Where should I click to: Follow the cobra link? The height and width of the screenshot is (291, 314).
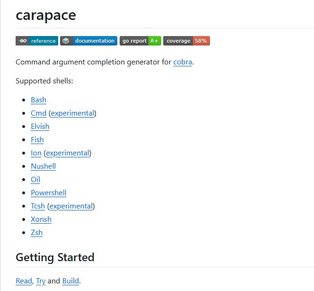(183, 62)
